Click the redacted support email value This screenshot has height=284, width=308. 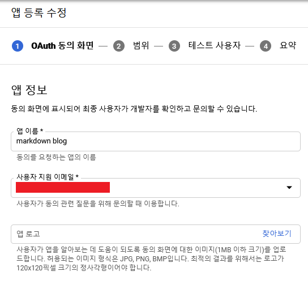tap(63, 187)
